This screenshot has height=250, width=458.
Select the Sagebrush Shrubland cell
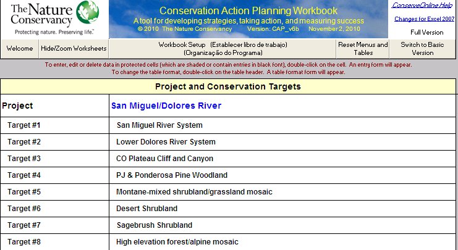[282, 225]
